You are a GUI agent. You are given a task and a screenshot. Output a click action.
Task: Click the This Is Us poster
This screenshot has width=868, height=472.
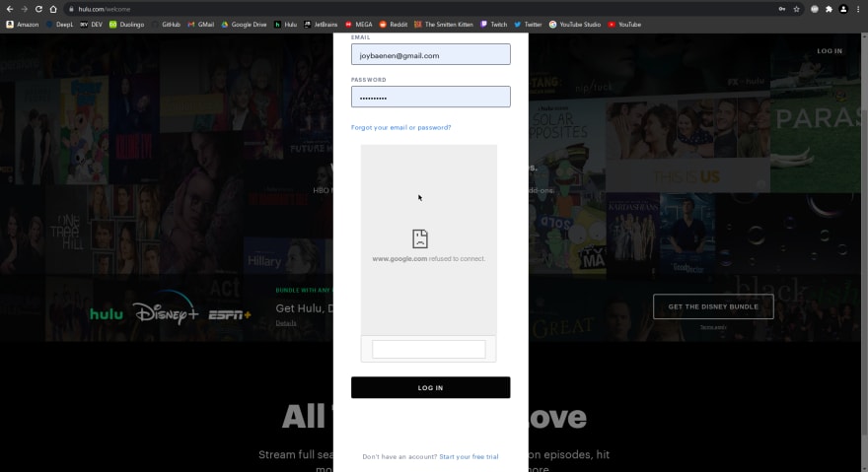[x=687, y=144]
